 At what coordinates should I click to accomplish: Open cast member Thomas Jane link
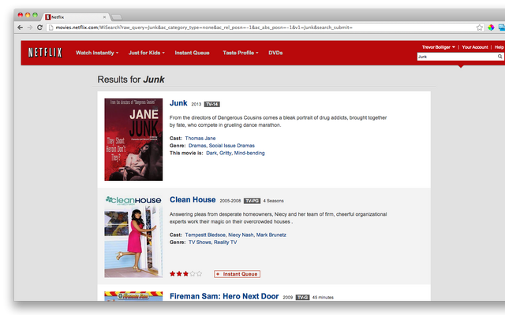pos(200,139)
